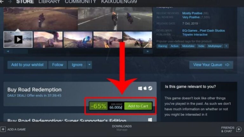This screenshot has height=137, width=244.
Task: Expand the Ignore dropdown arrow
Action: (x=89, y=65)
